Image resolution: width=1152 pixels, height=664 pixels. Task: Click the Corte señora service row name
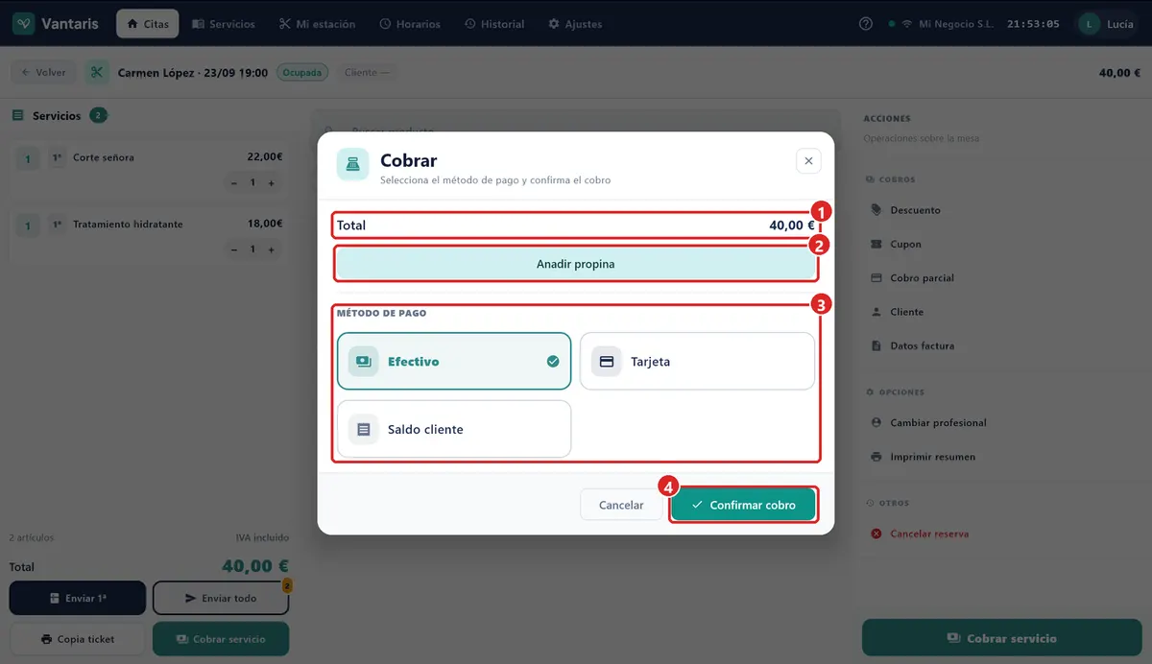(104, 157)
